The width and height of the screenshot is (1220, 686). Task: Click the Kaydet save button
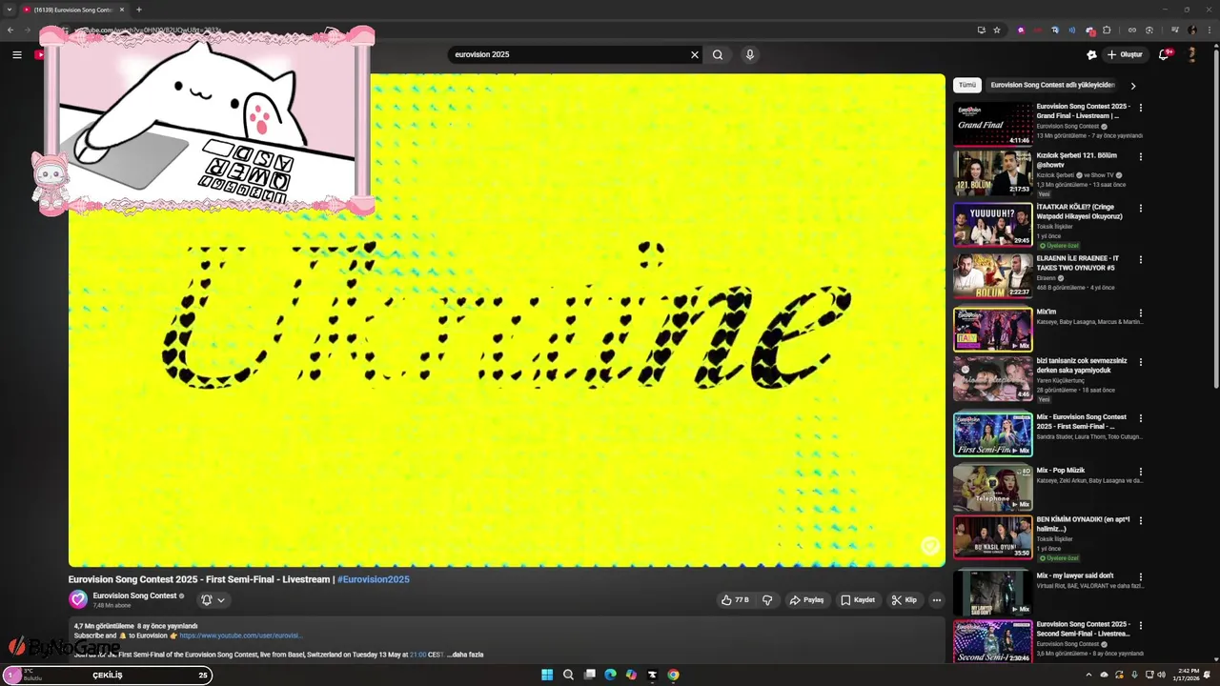click(x=858, y=600)
